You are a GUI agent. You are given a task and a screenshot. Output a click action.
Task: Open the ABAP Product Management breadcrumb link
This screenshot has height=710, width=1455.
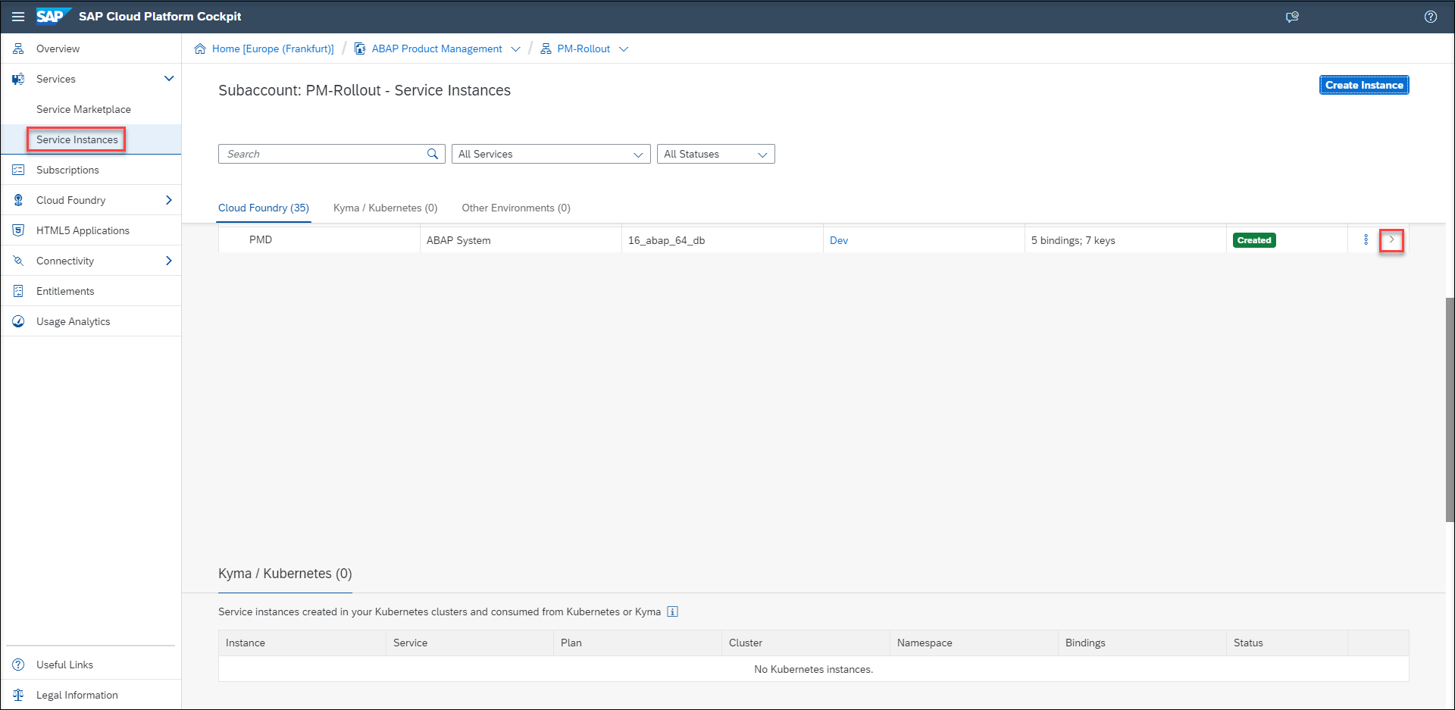point(436,48)
